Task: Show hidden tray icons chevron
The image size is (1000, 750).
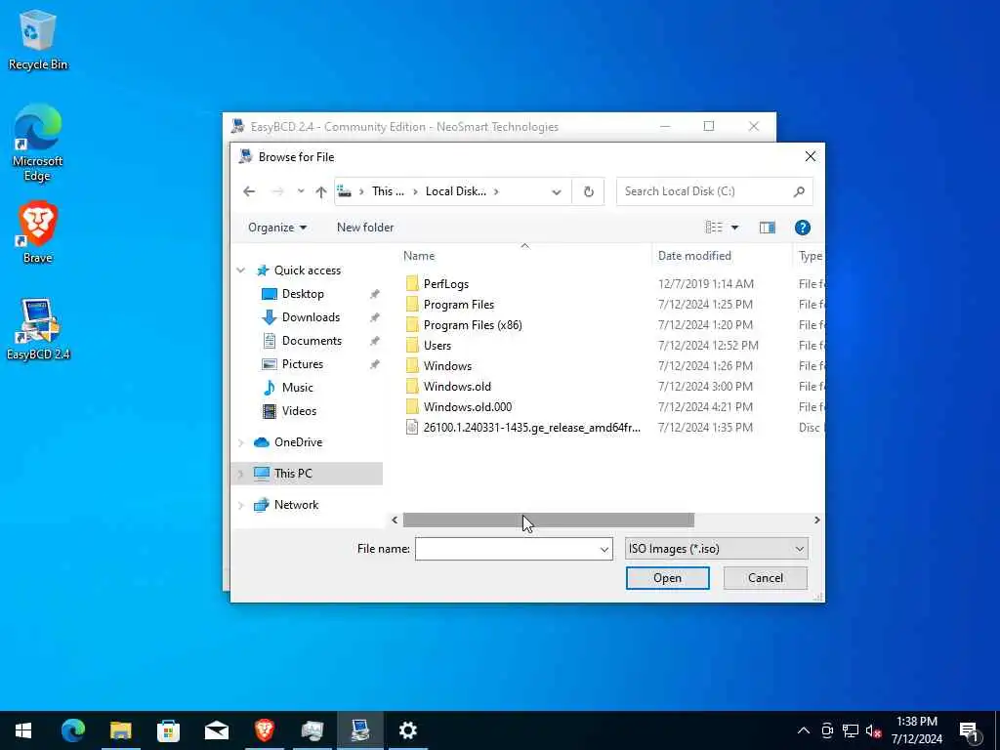Action: coord(804,730)
